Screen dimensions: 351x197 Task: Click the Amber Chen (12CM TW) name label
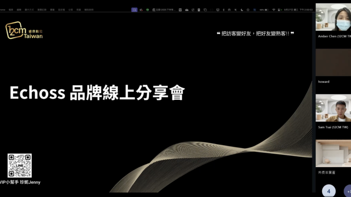pos(334,36)
